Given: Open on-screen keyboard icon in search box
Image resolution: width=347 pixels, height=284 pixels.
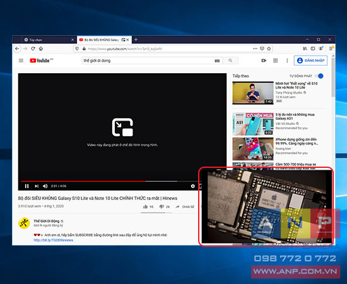Looking at the screenshot, I should pos(217,61).
